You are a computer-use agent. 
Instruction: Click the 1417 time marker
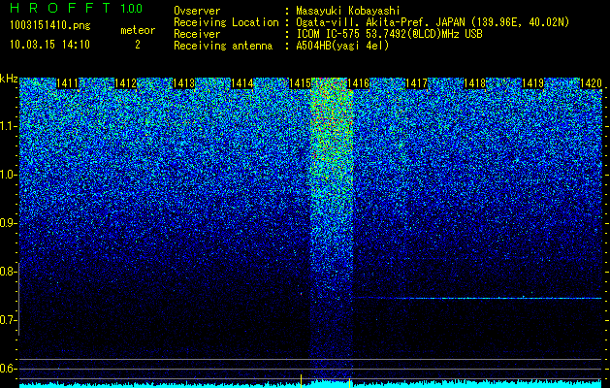(x=417, y=83)
